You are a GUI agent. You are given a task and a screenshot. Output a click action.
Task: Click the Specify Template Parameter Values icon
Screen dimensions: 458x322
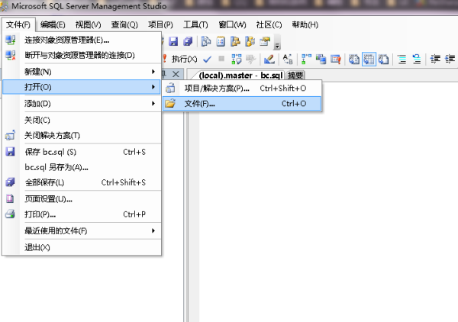click(x=288, y=60)
